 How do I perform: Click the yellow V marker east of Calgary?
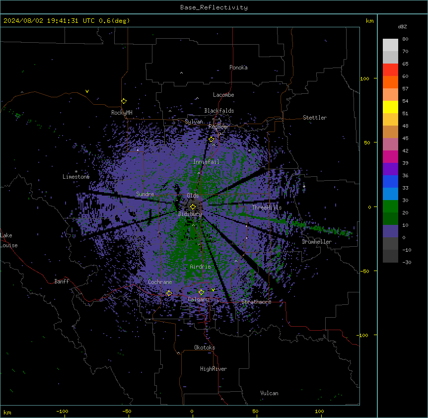coord(213,290)
